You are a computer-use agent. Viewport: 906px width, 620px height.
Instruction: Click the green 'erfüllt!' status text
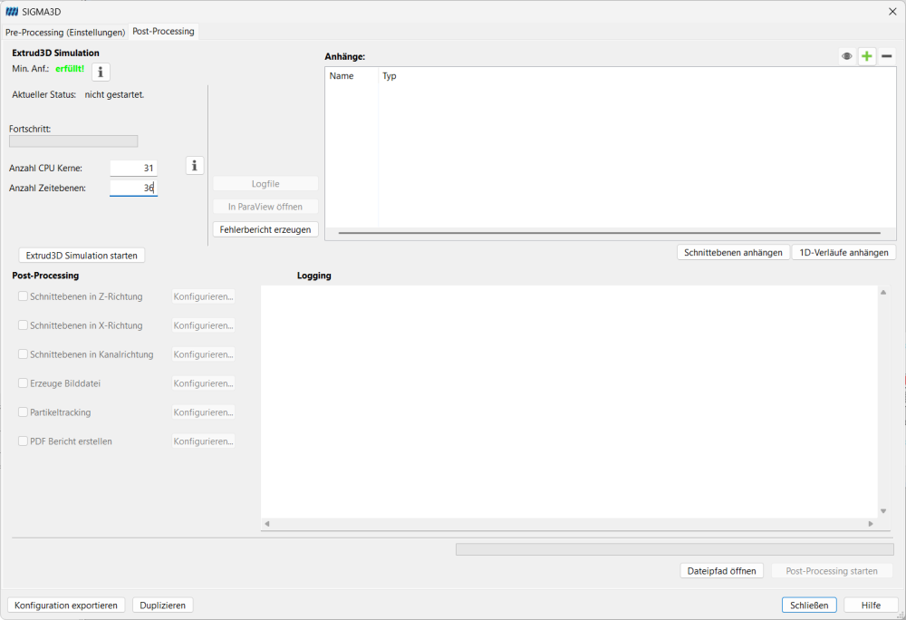click(x=70, y=69)
